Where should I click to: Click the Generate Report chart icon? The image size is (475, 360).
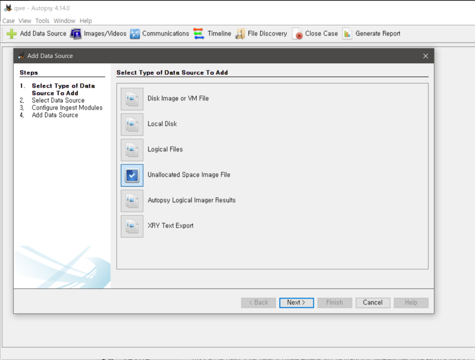347,34
